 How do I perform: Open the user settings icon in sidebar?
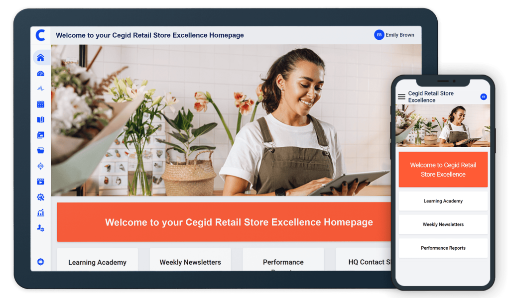(x=41, y=228)
